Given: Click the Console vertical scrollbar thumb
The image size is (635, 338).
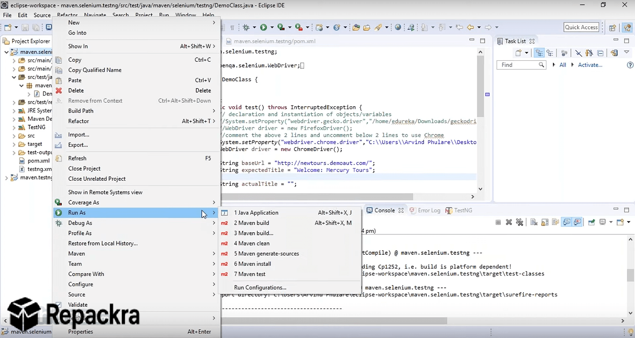Looking at the screenshot, I should (630, 275).
